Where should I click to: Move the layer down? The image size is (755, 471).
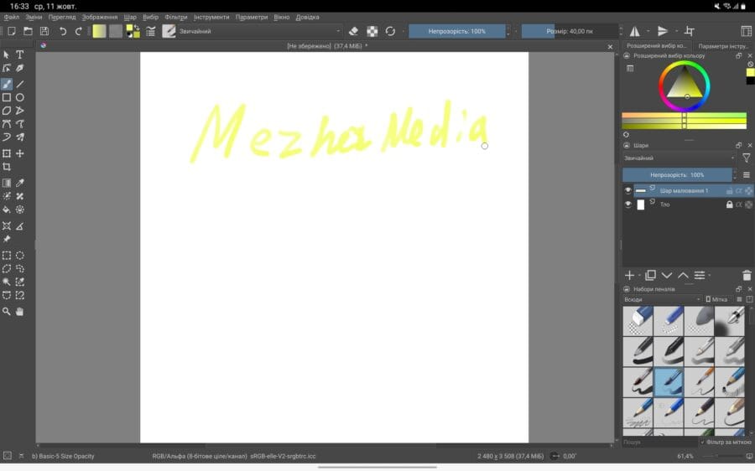(x=667, y=275)
